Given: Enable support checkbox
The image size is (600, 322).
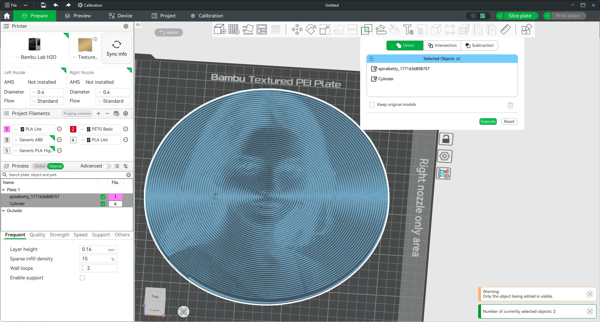Looking at the screenshot, I should 82,278.
